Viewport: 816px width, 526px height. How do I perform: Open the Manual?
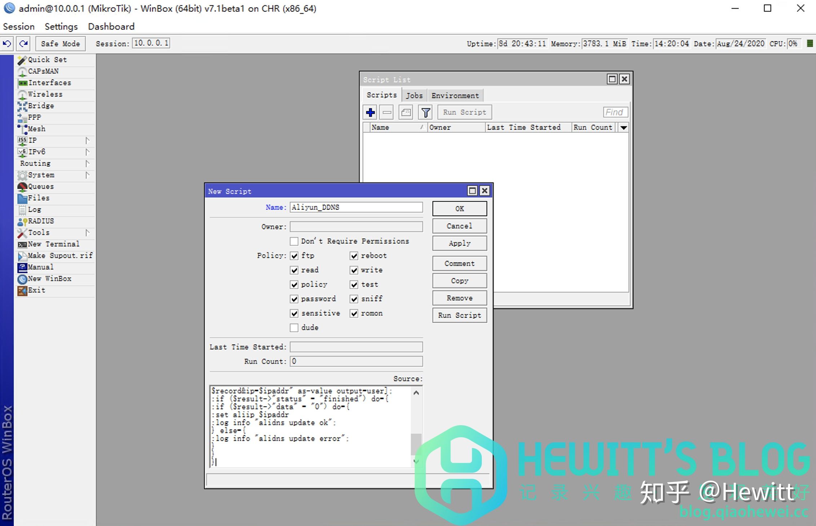click(55, 267)
